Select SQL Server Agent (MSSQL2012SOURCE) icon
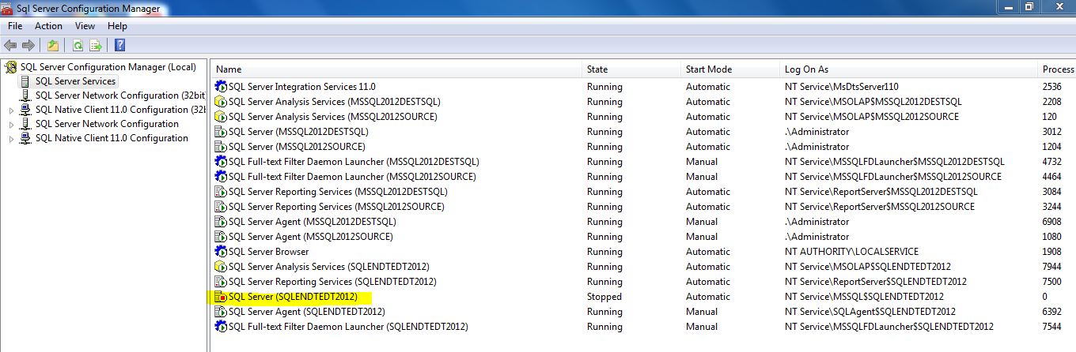Screen dimensions: 1076x352 221,237
